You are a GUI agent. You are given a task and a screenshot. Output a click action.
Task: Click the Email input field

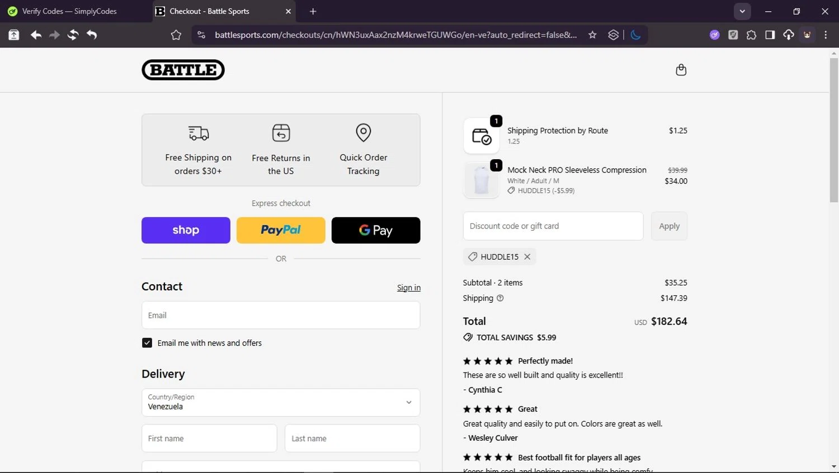tap(281, 315)
